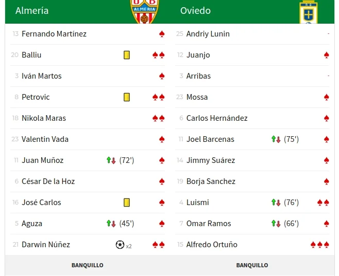Click the Almería club crest

point(144,12)
